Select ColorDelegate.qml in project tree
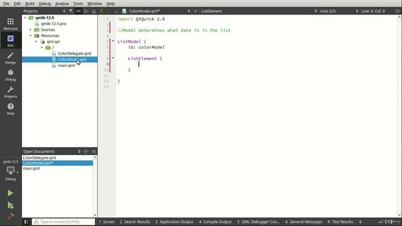This screenshot has width=402, height=226. 74,53
